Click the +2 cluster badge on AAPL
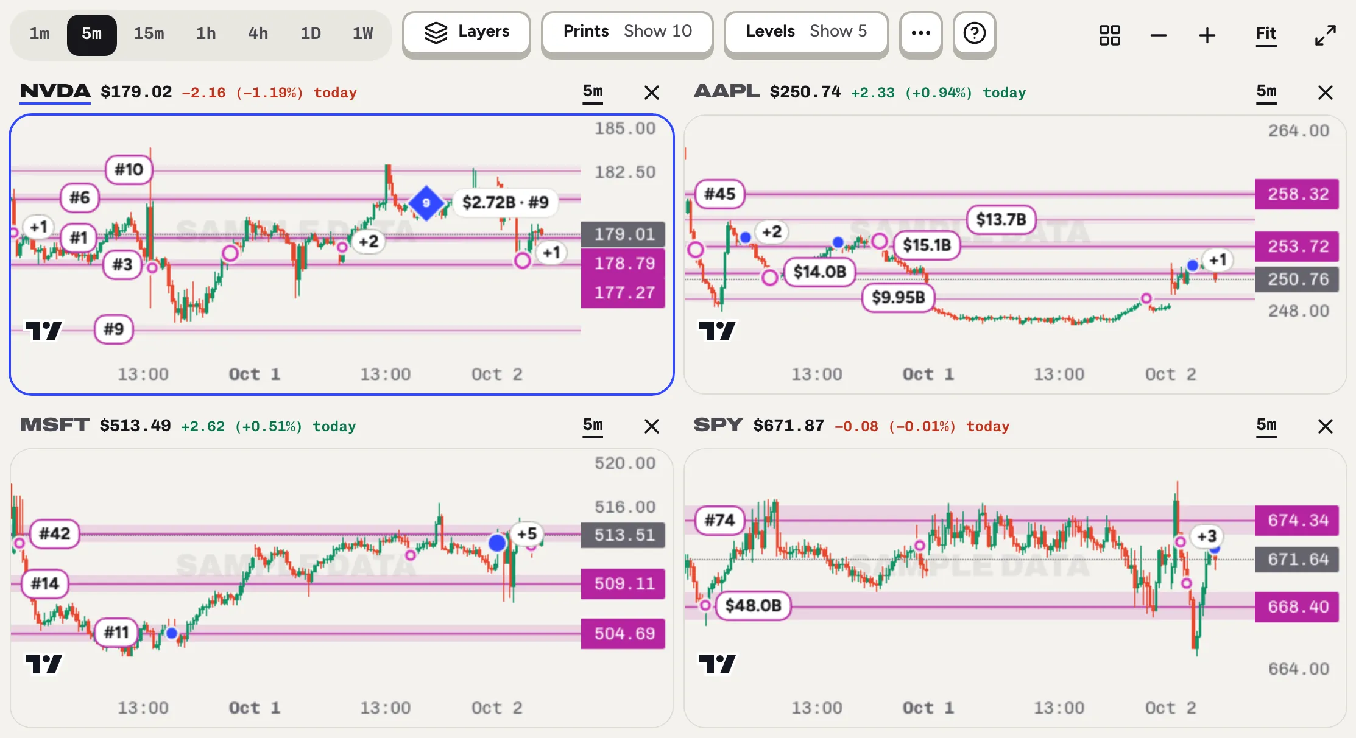Viewport: 1356px width, 738px height. pos(772,232)
